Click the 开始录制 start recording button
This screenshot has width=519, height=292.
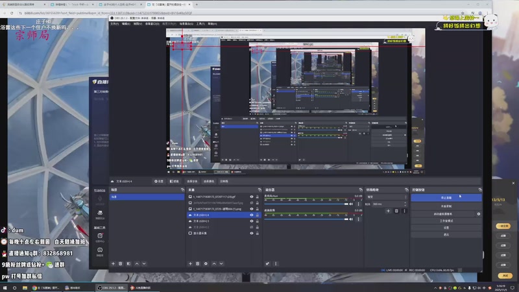(446, 205)
